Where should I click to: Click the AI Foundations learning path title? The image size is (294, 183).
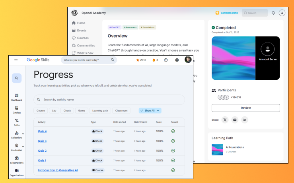(x=235, y=147)
